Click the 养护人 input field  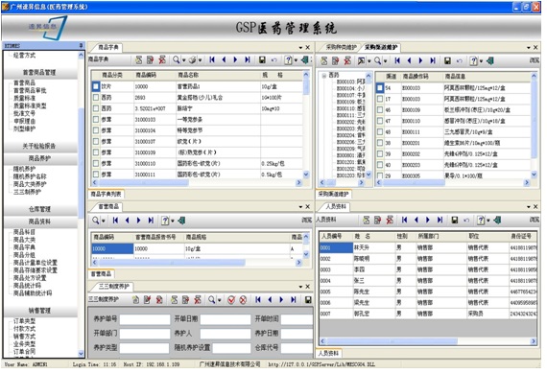point(226,334)
